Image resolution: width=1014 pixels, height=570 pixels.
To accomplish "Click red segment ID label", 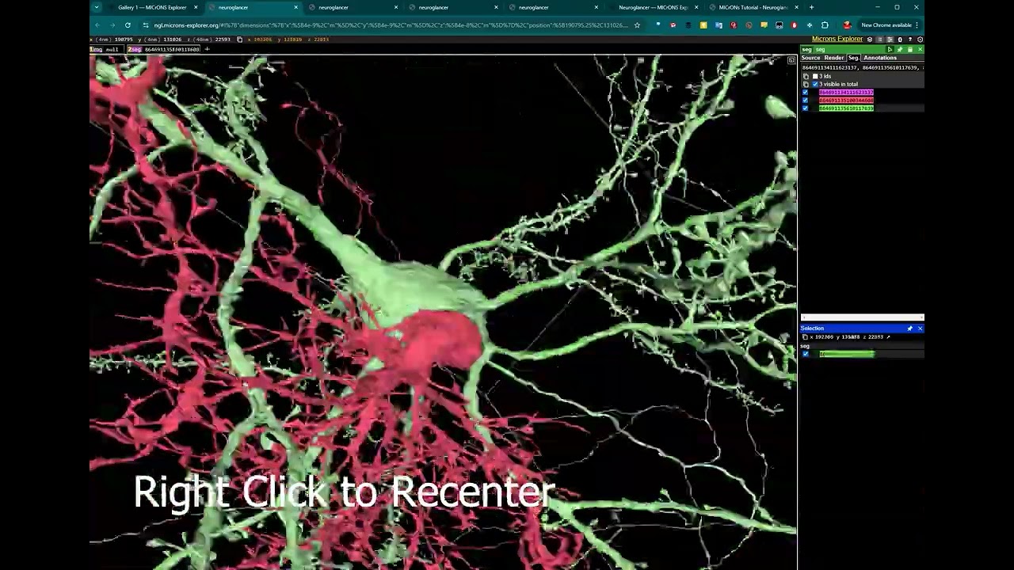I will click(x=846, y=101).
